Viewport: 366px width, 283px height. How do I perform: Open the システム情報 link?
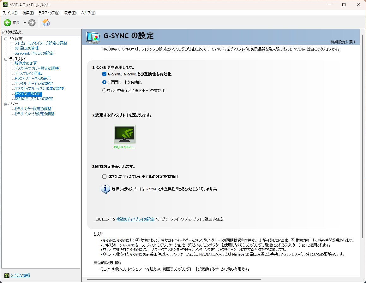(x=20, y=275)
